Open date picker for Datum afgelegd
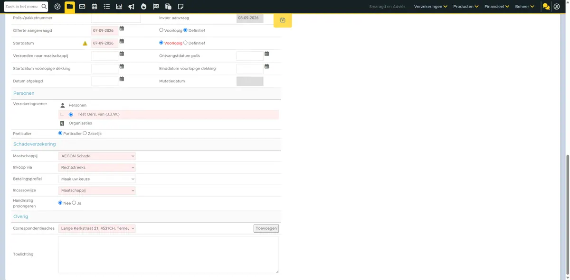 [x=122, y=79]
